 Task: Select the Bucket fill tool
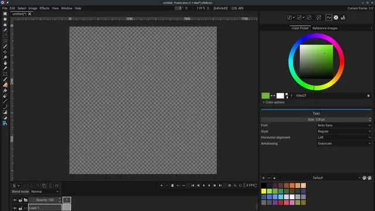point(5,90)
